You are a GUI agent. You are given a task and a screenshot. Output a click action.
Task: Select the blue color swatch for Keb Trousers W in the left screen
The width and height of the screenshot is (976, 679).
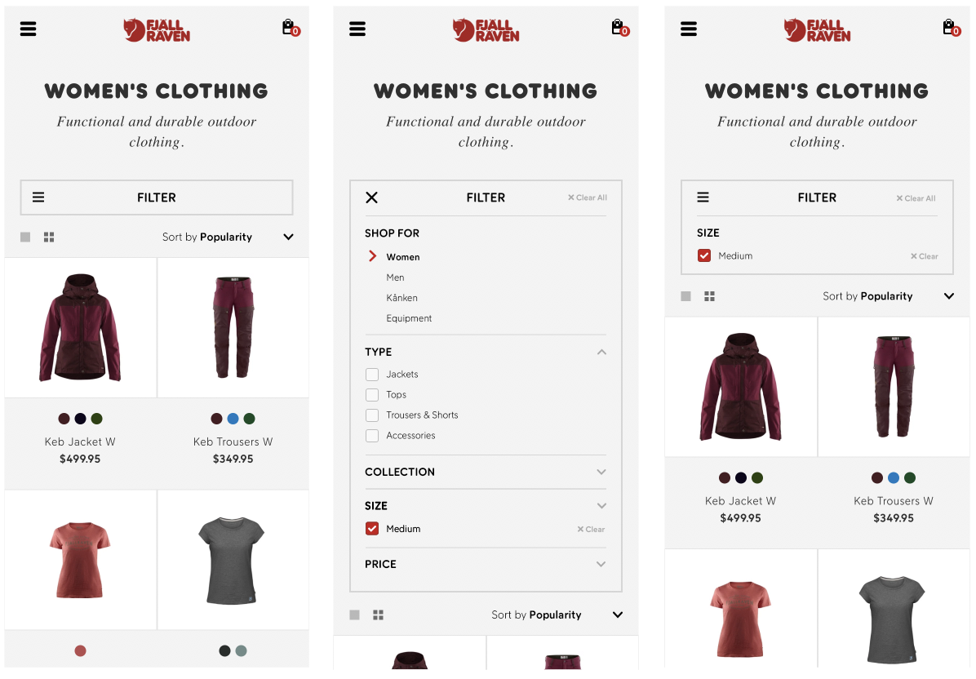tap(233, 419)
